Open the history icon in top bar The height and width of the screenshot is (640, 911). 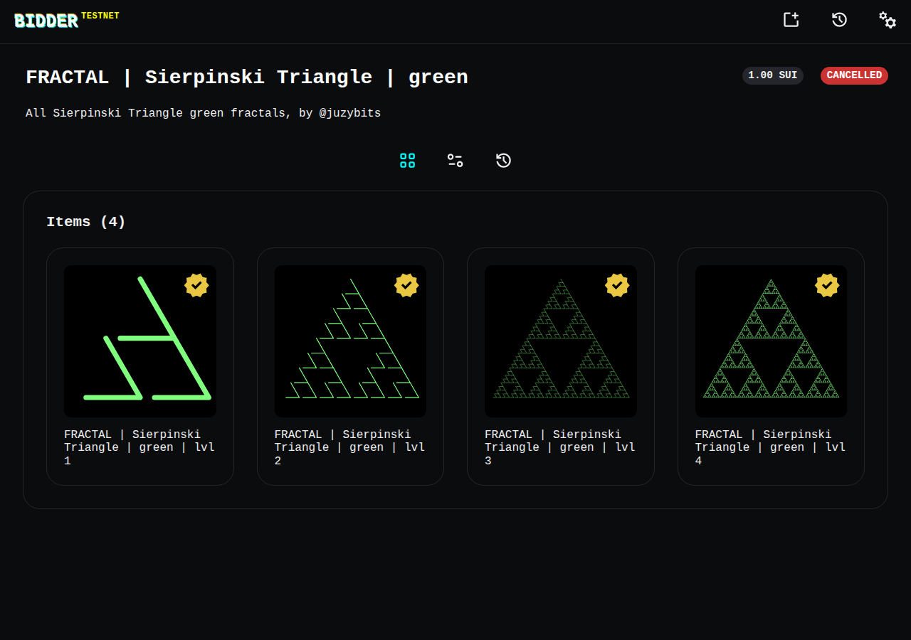(x=839, y=20)
